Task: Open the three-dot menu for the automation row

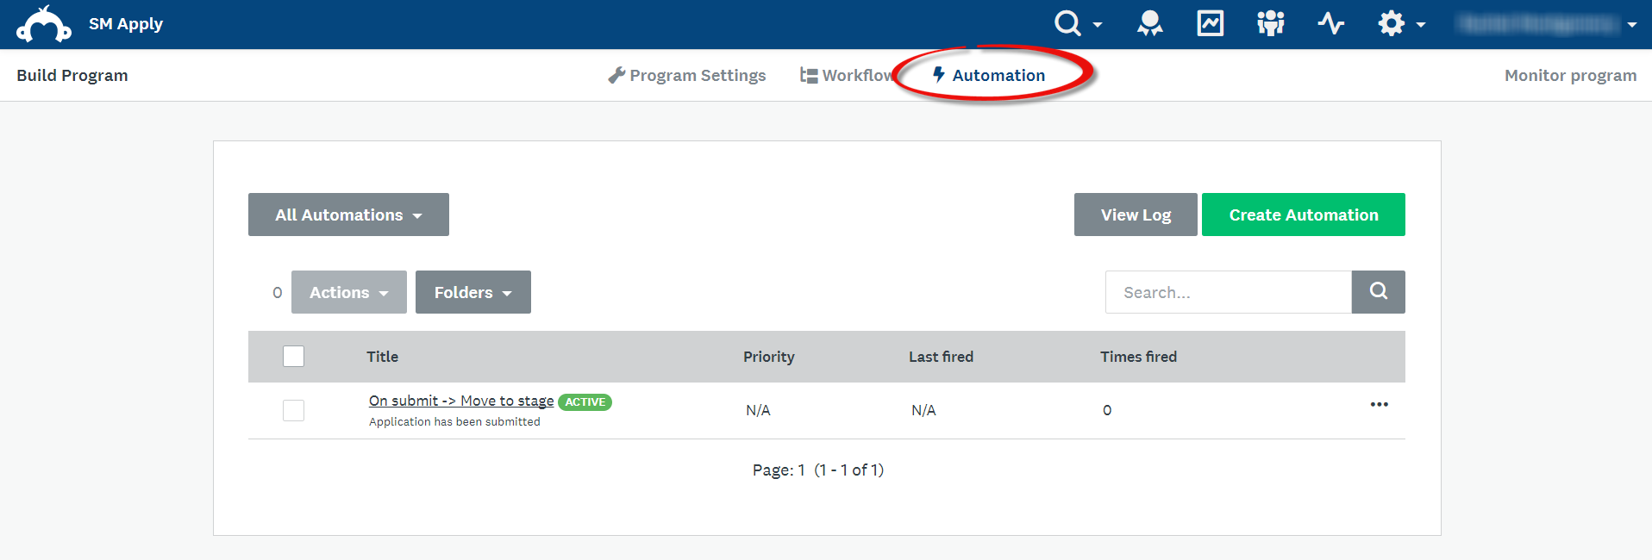Action: point(1379,404)
